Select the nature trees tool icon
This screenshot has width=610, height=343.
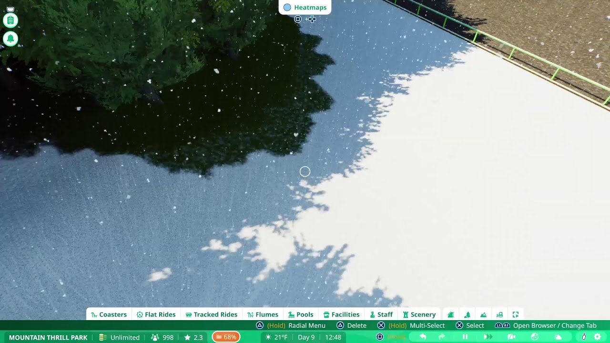[467, 314]
